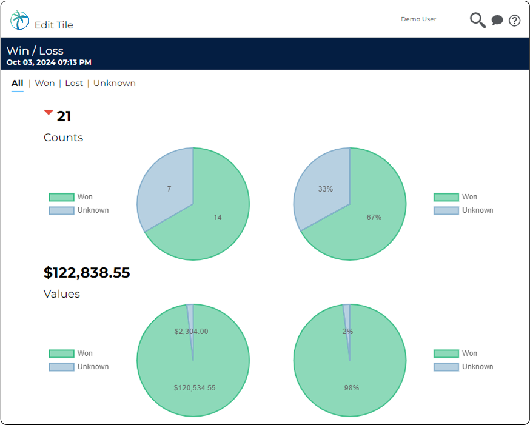530x425 pixels.
Task: Click the 33% slice in the percentage chart
Action: [324, 189]
